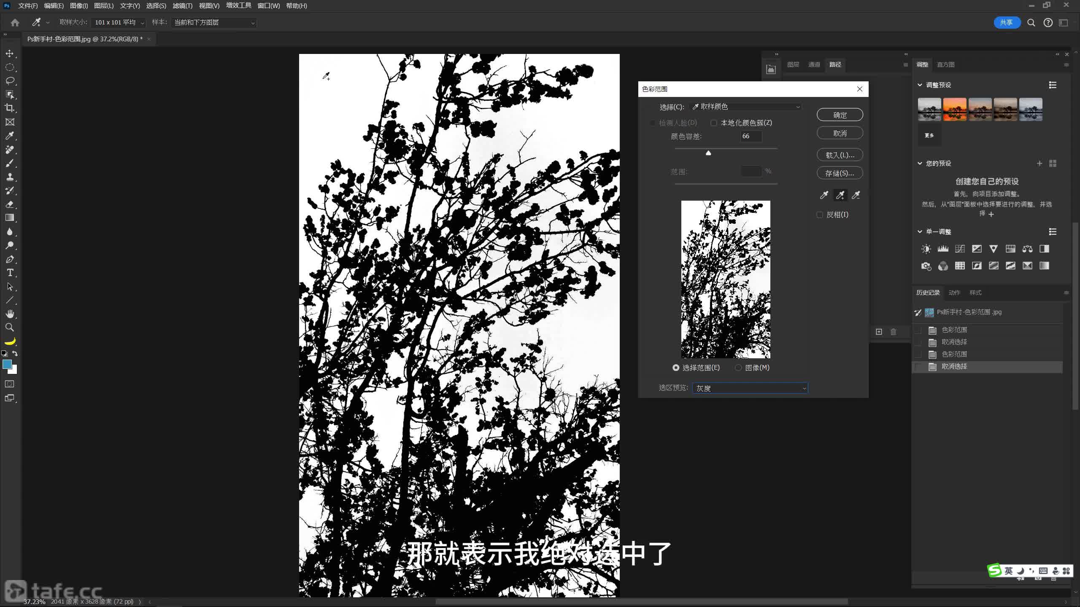Select the Zoom tool in toolbar
The width and height of the screenshot is (1080, 607).
point(9,328)
